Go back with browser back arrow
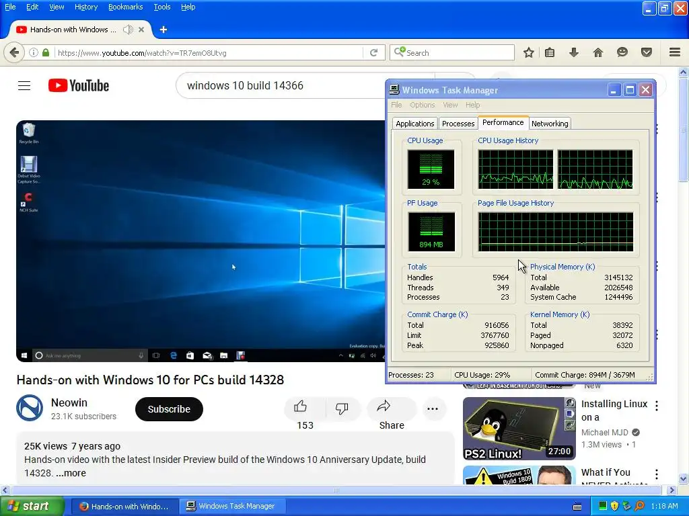 click(14, 52)
